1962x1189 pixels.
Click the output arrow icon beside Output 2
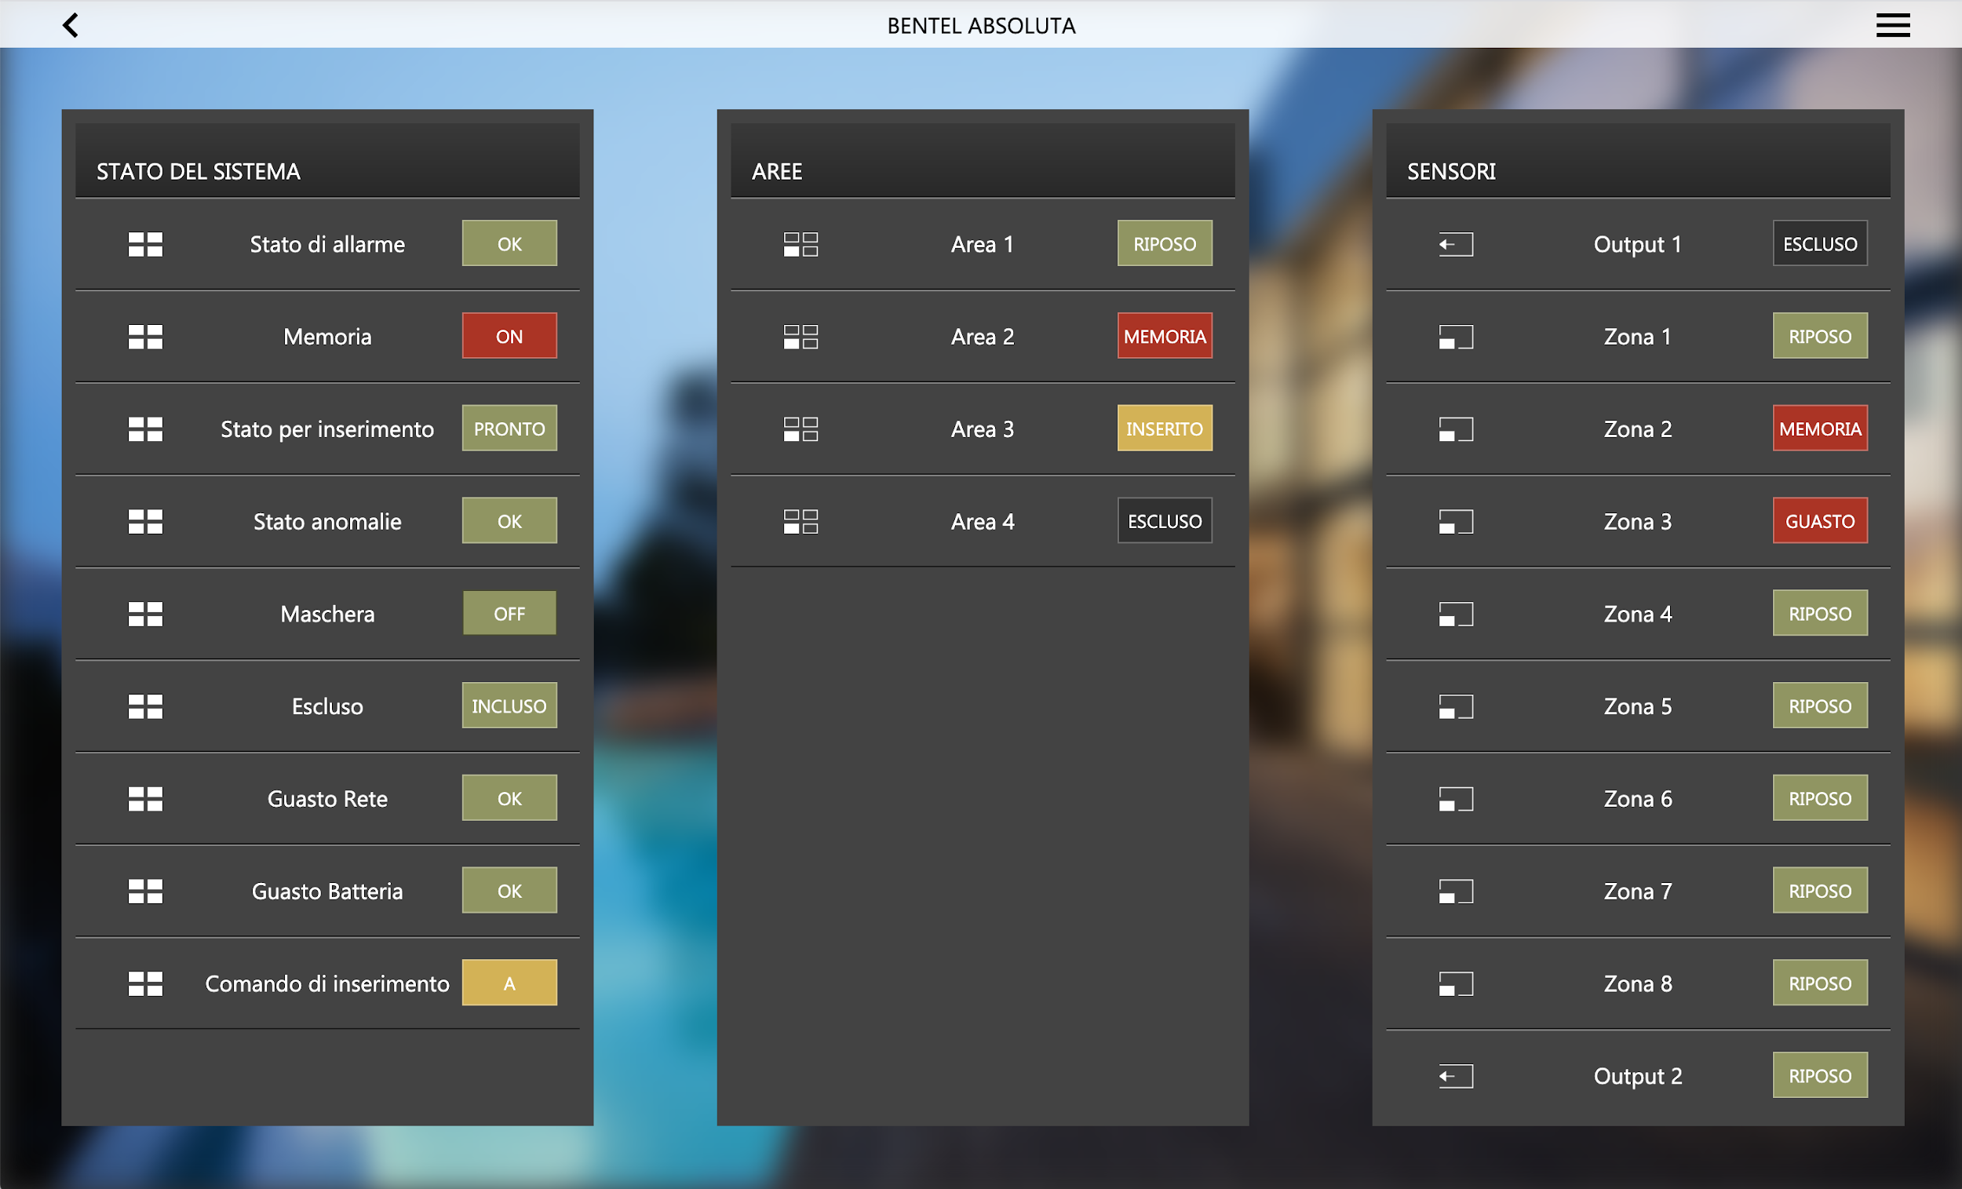[x=1457, y=1077]
